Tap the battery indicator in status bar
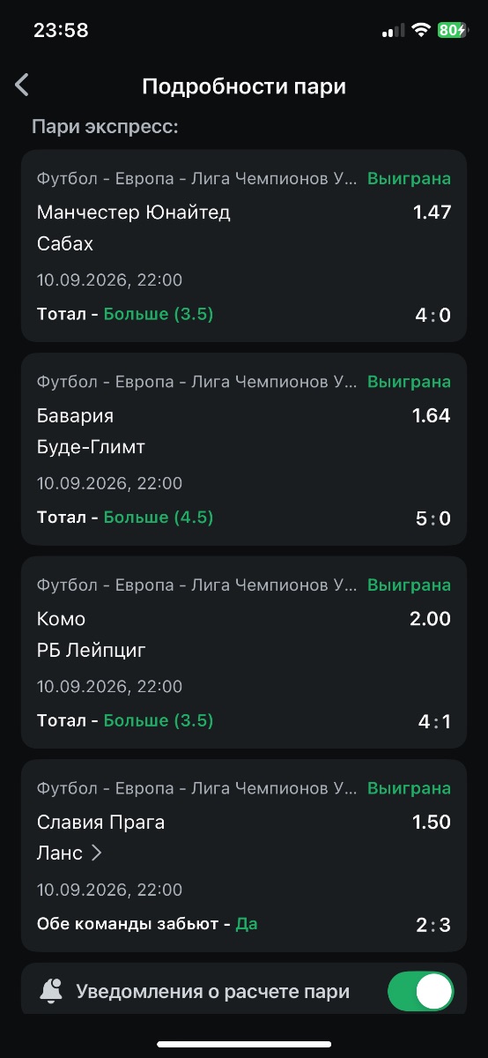The image size is (488, 1058). tap(453, 30)
